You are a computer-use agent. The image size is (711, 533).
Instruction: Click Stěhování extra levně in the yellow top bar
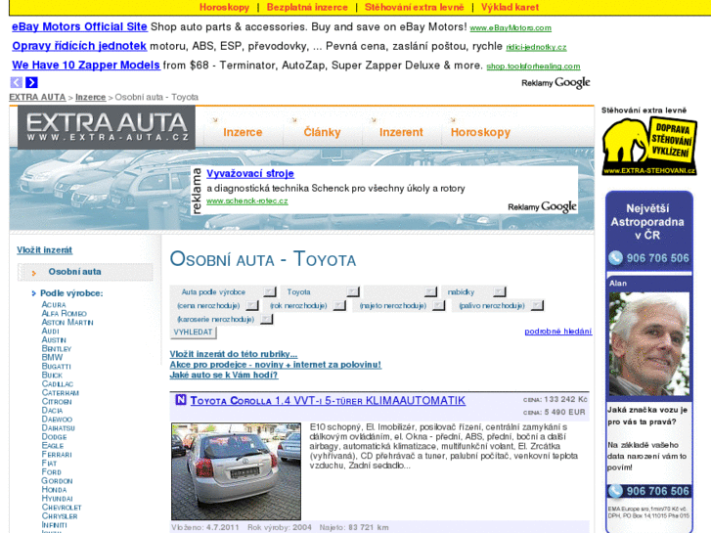click(x=414, y=7)
